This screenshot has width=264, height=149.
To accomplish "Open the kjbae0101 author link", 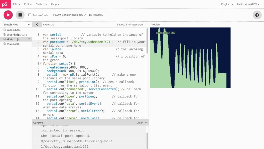I will pos(98,15).
